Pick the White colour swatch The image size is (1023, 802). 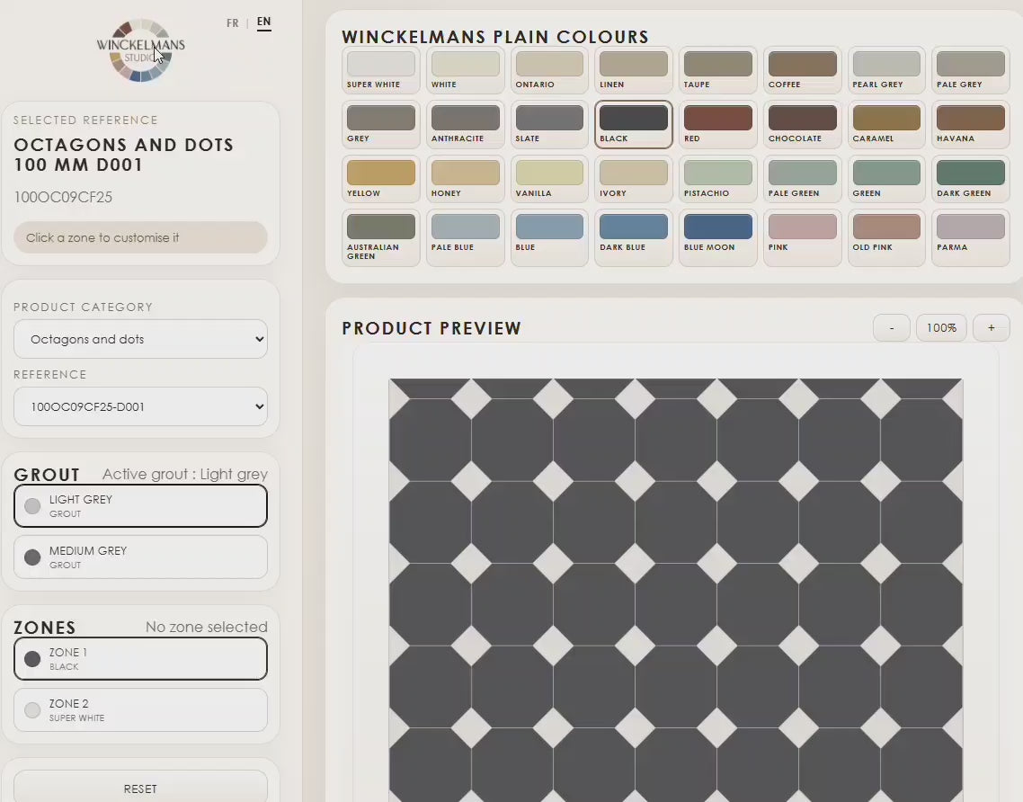click(465, 70)
